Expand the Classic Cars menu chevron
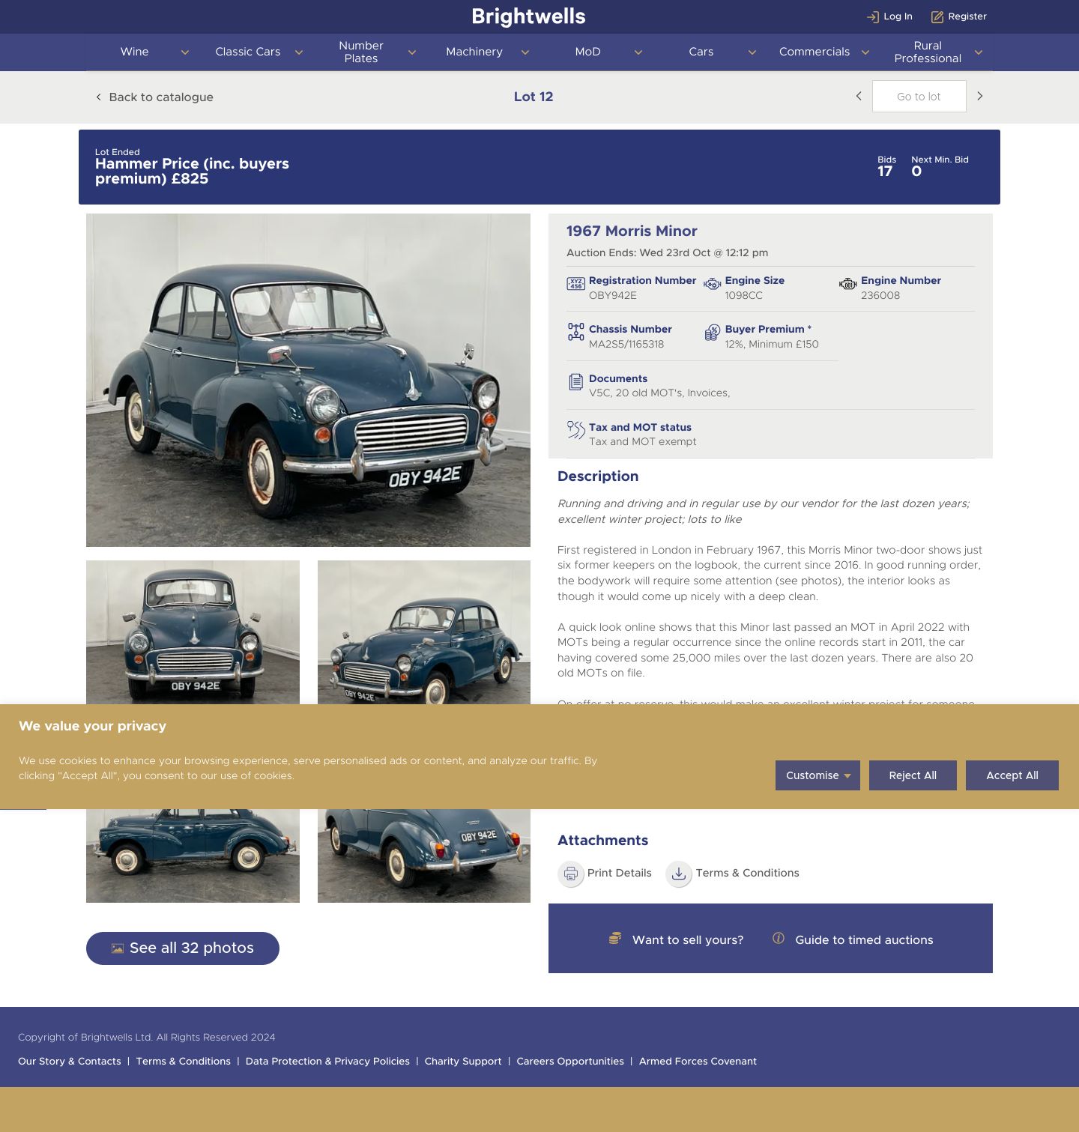 [299, 52]
